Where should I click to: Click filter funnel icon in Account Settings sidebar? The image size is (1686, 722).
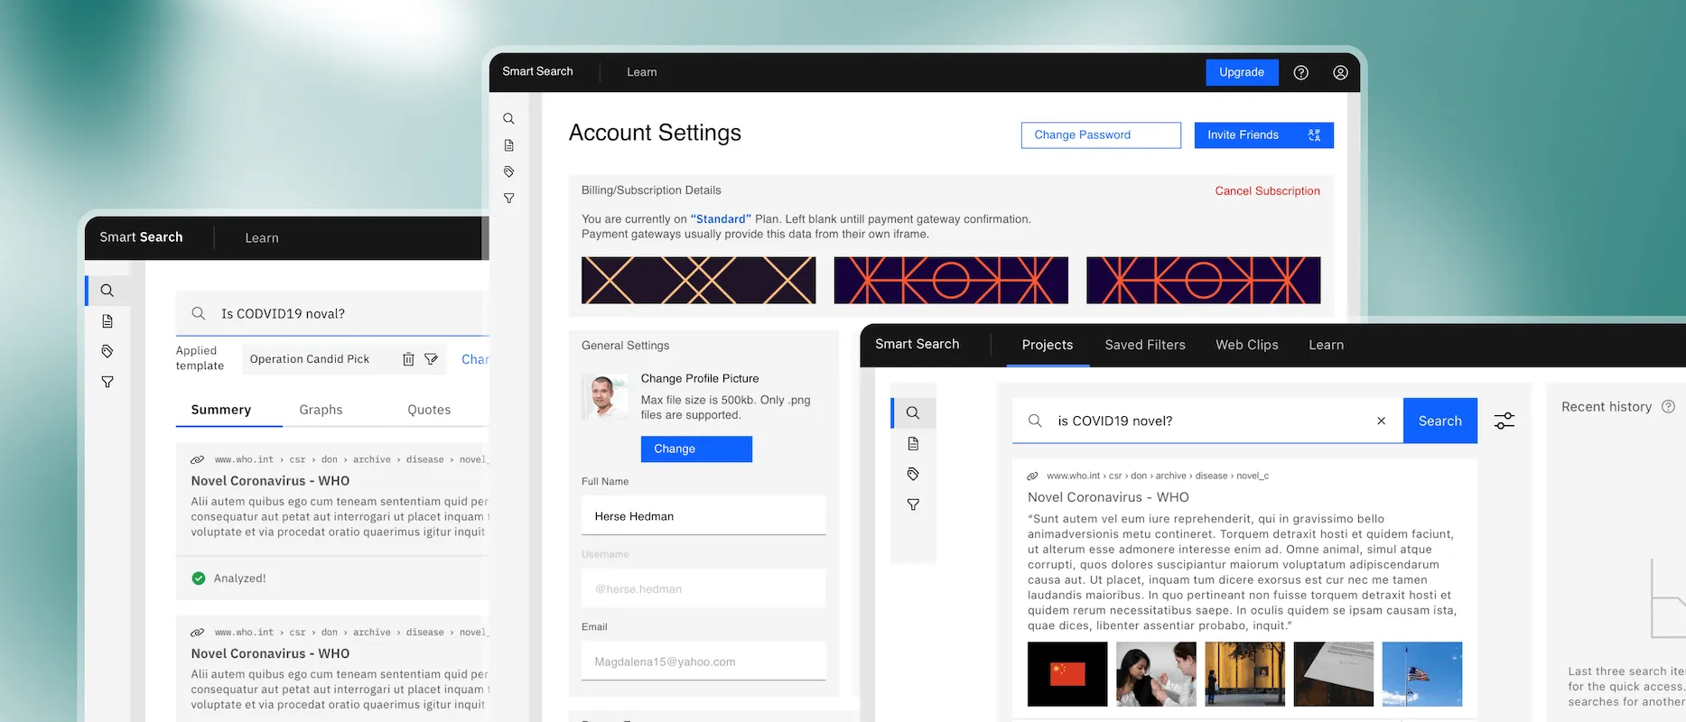509,198
